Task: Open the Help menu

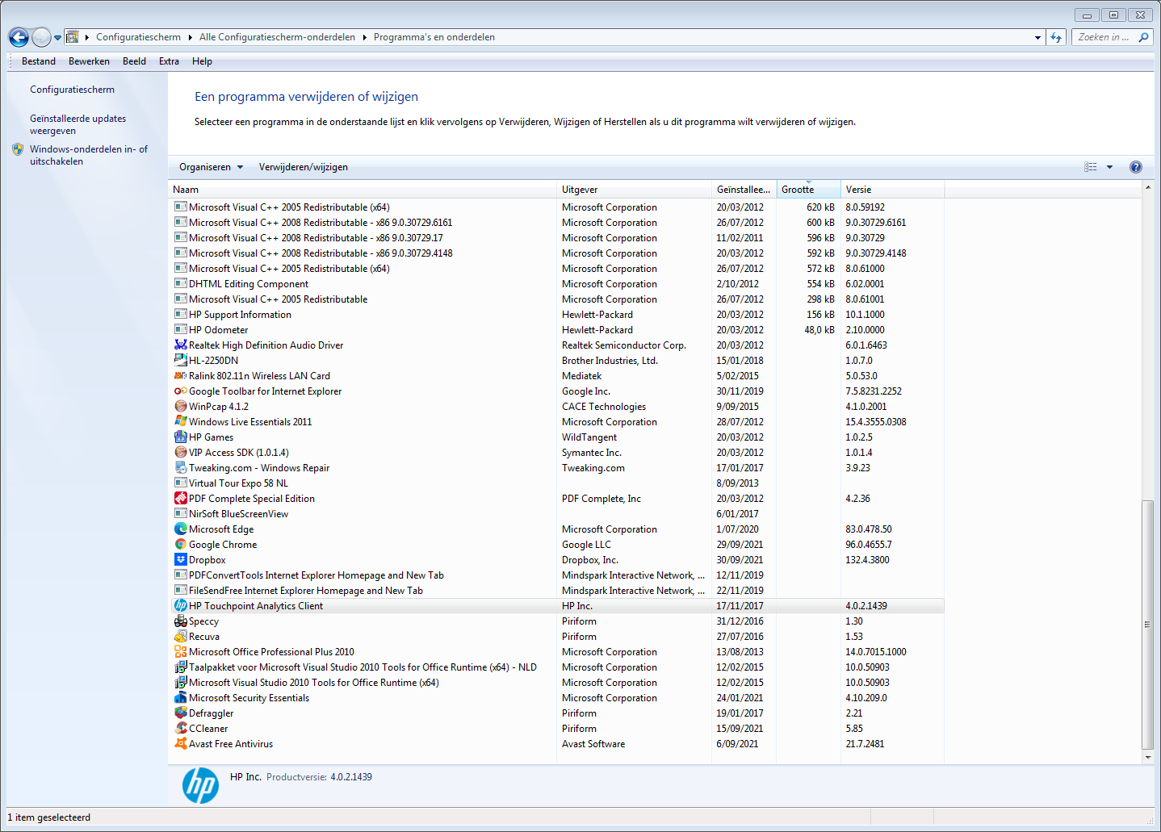Action: coord(202,61)
